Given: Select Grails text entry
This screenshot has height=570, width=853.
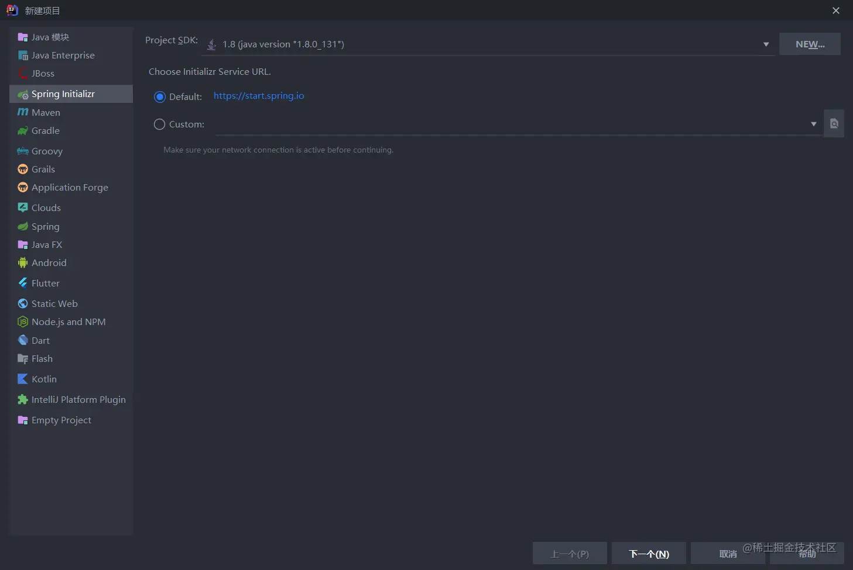Looking at the screenshot, I should pos(43,170).
